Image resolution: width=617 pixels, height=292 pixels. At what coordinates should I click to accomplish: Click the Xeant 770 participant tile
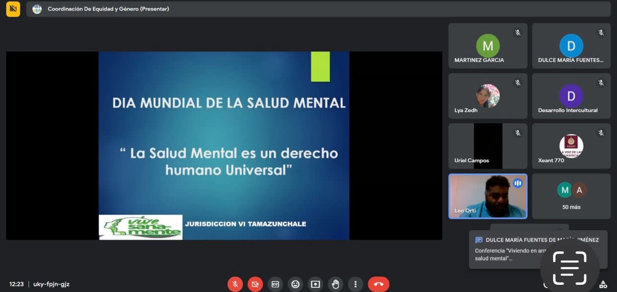[x=571, y=146]
